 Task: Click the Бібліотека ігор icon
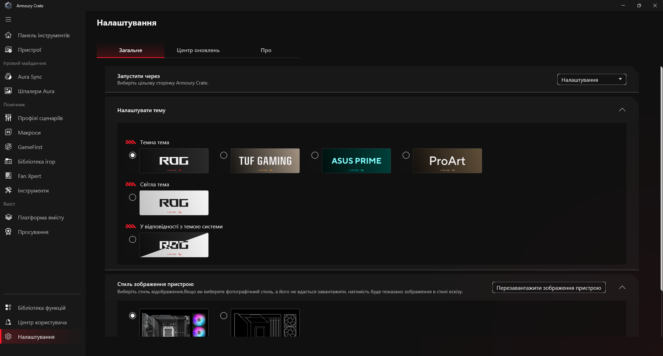(x=8, y=161)
